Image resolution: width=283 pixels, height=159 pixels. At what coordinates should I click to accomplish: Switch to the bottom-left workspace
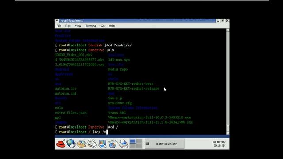133,146
